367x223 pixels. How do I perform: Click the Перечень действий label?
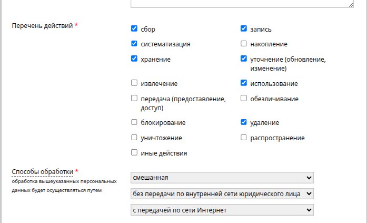pos(42,25)
